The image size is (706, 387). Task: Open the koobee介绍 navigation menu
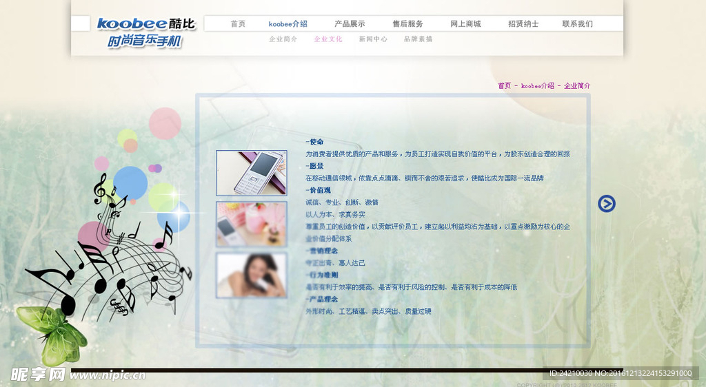click(x=288, y=24)
